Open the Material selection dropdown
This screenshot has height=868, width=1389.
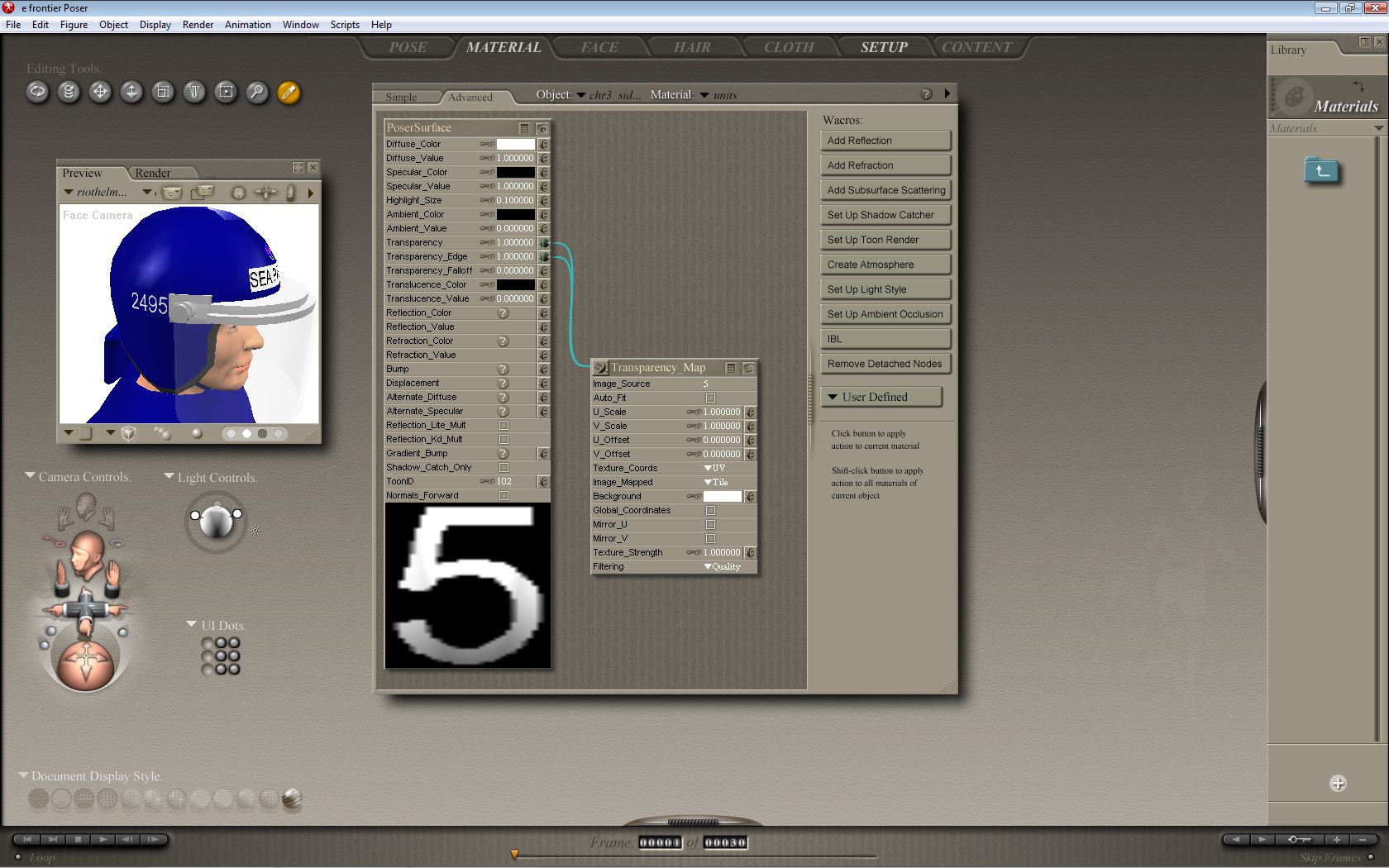[x=705, y=95]
